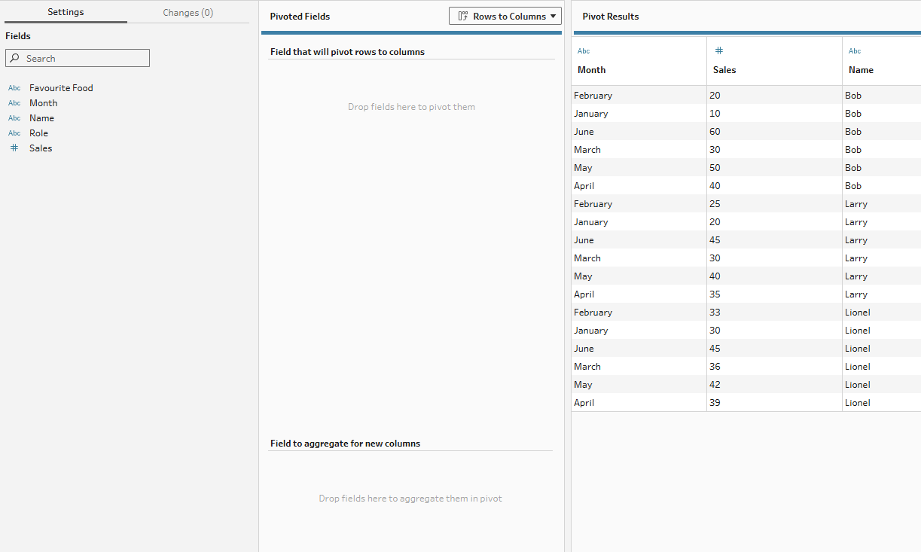Screen dimensions: 921x552
Task: Open the Rows to Columns pivot type dropdown
Action: tap(505, 16)
